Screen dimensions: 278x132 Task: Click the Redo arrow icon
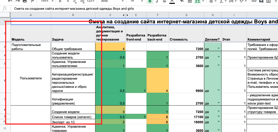(17, 1)
